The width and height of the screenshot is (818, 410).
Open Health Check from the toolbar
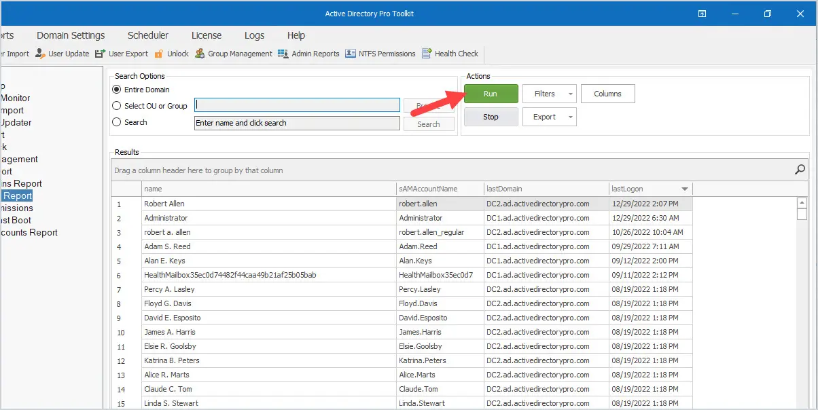tap(450, 54)
